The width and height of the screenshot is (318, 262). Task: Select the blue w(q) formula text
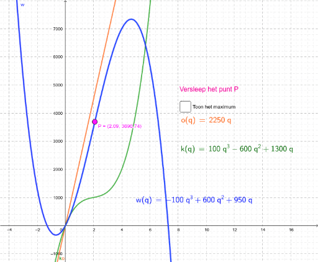[x=194, y=200]
